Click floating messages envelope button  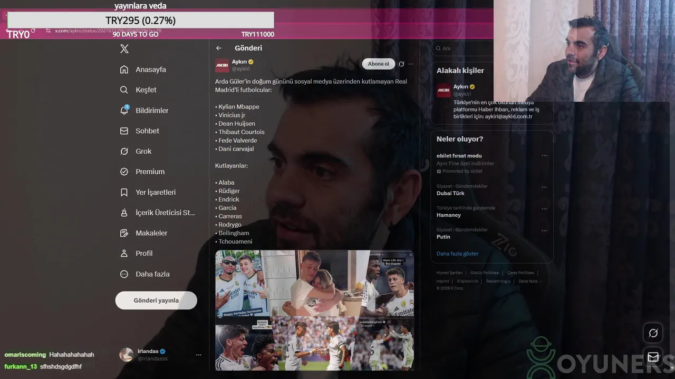tap(653, 357)
